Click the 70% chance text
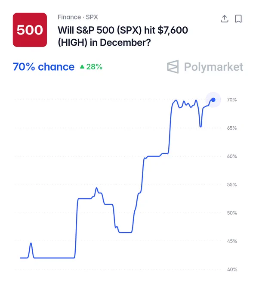The width and height of the screenshot is (256, 293). click(x=43, y=67)
